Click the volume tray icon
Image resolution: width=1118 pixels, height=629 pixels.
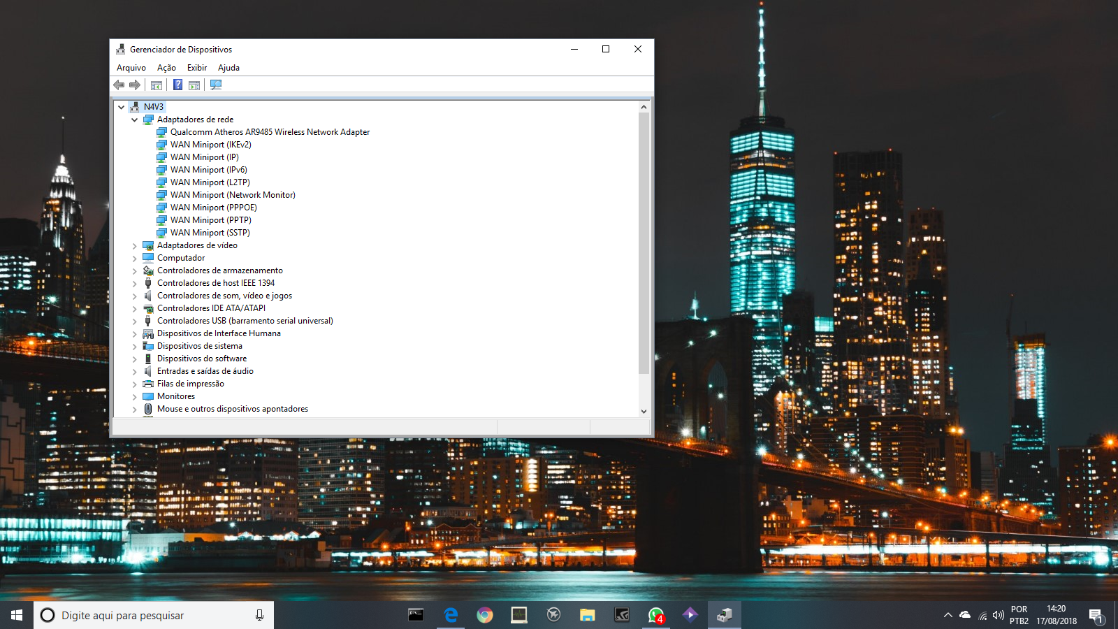pos(999,615)
